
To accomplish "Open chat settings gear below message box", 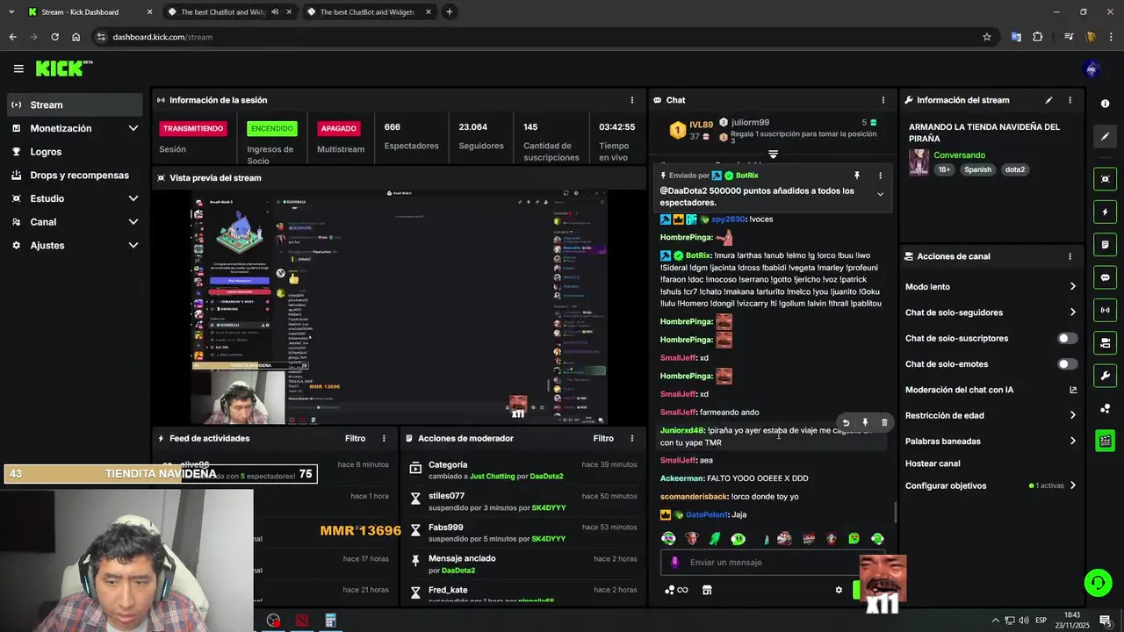I will point(839,590).
